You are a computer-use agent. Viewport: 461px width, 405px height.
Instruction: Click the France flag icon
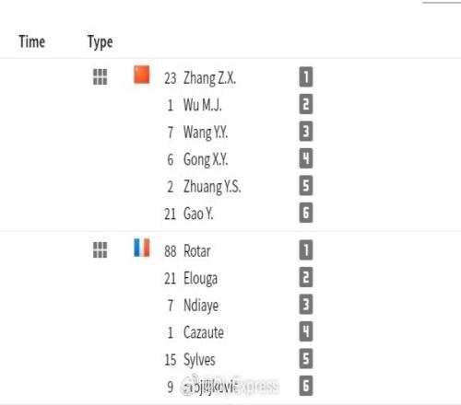pyautogui.click(x=142, y=248)
